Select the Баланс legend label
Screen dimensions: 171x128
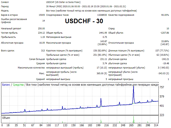[x=6, y=85]
